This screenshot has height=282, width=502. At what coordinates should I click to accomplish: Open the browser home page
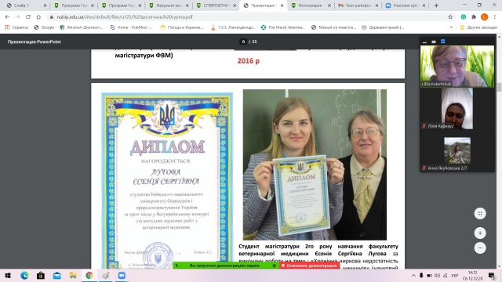(38, 17)
